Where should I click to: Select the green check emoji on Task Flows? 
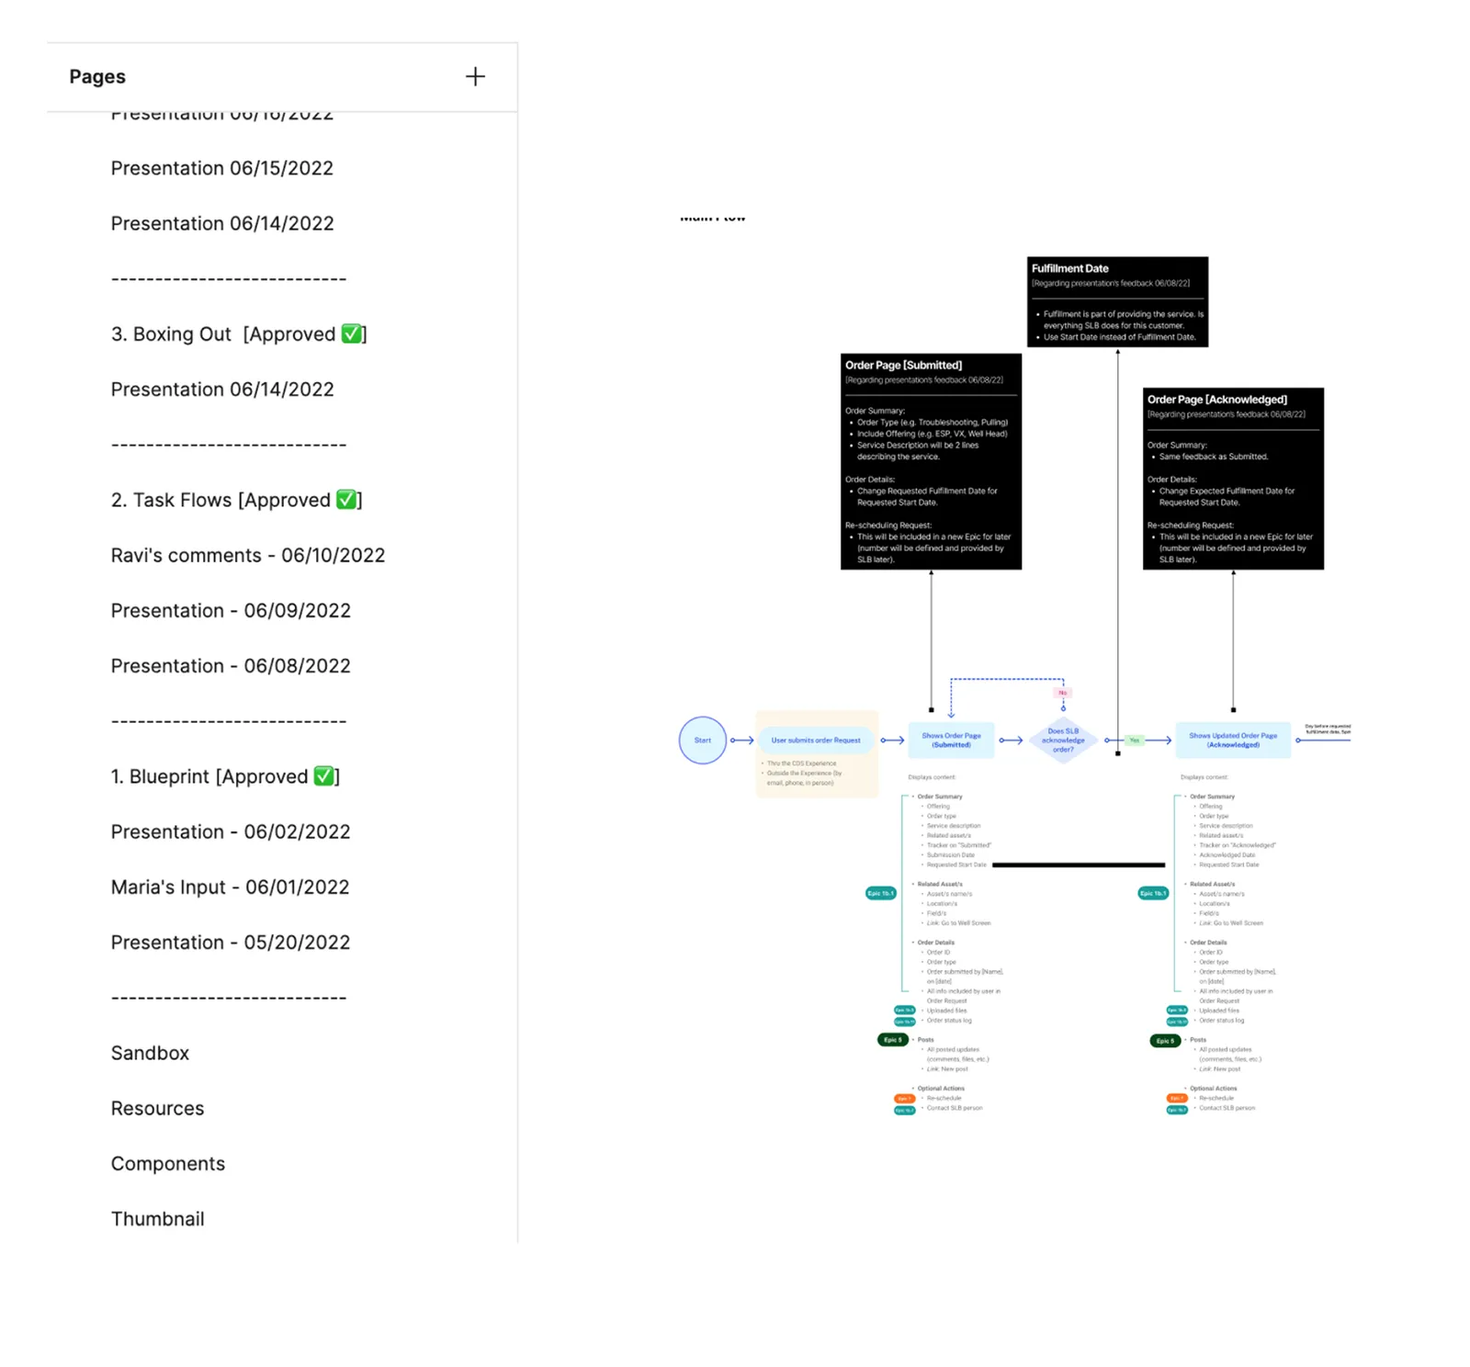(346, 500)
